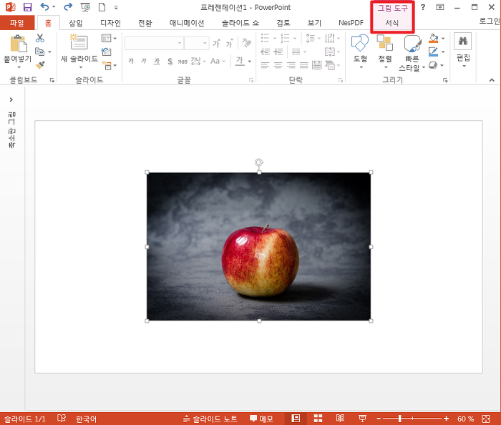Click numbered list button
Image resolution: width=501 pixels, height=425 pixels.
coord(285,39)
